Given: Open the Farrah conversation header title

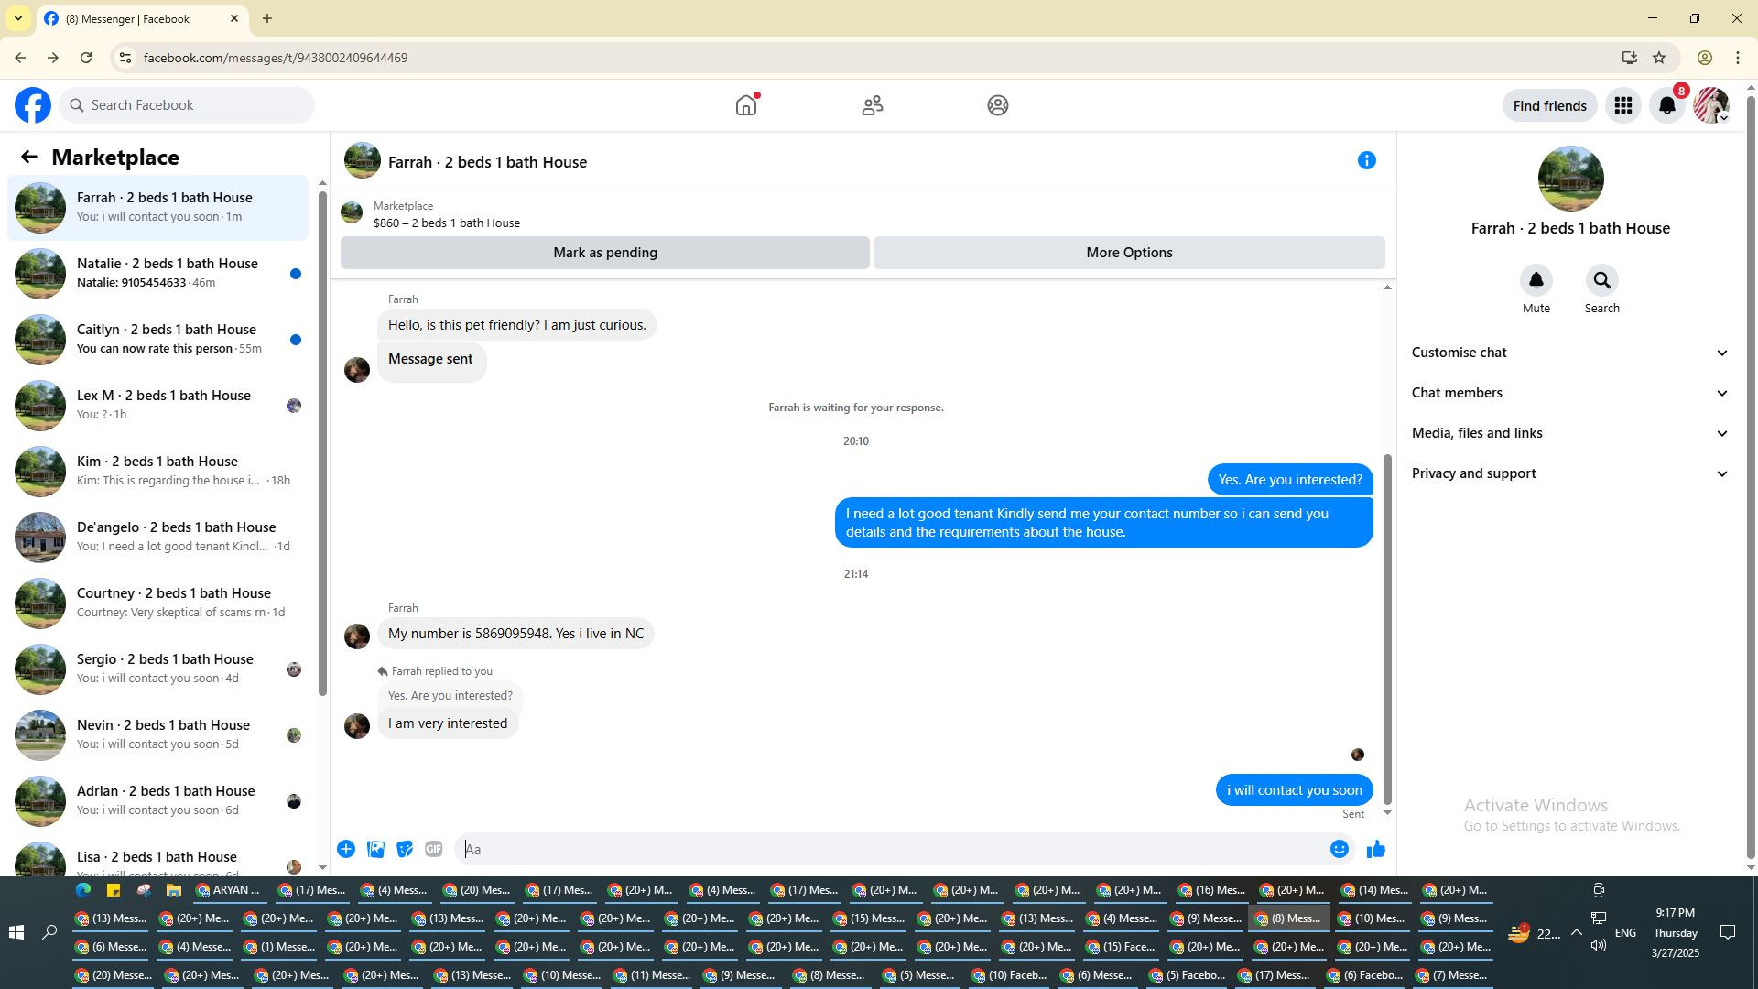Looking at the screenshot, I should click(487, 162).
